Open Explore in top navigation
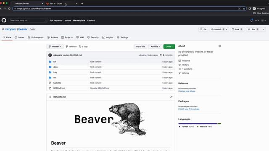The height and width of the screenshot is (151, 269). 91,21
